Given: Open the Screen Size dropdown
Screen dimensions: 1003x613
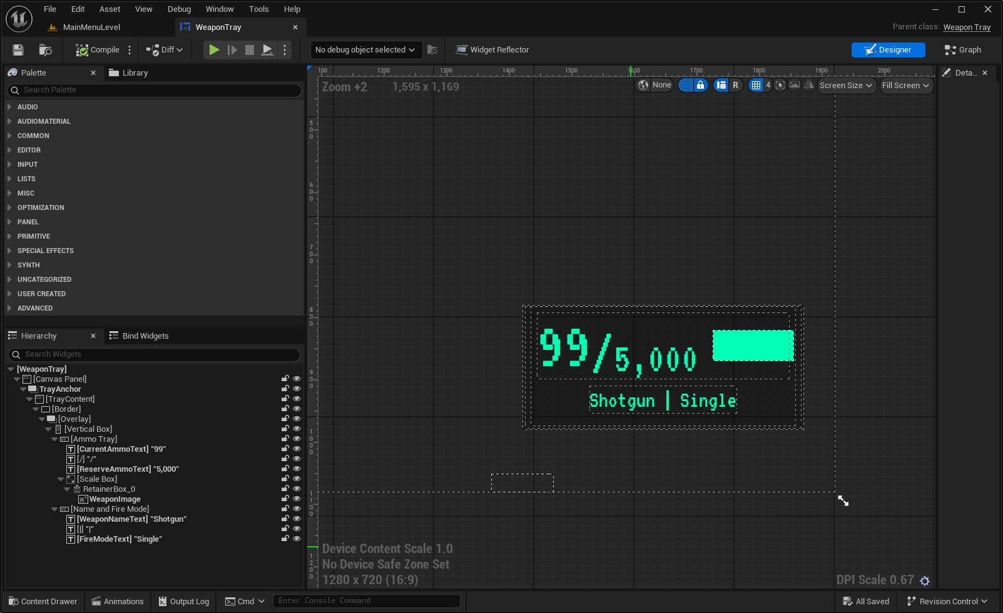Looking at the screenshot, I should (846, 86).
